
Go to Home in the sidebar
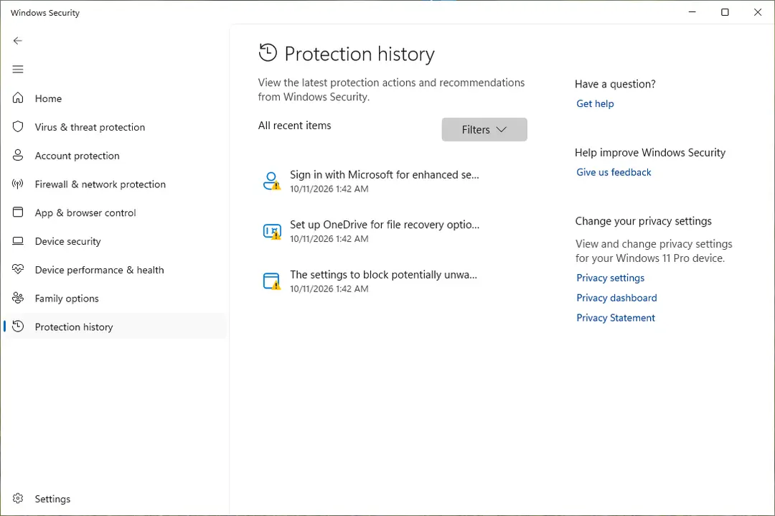(x=115, y=98)
